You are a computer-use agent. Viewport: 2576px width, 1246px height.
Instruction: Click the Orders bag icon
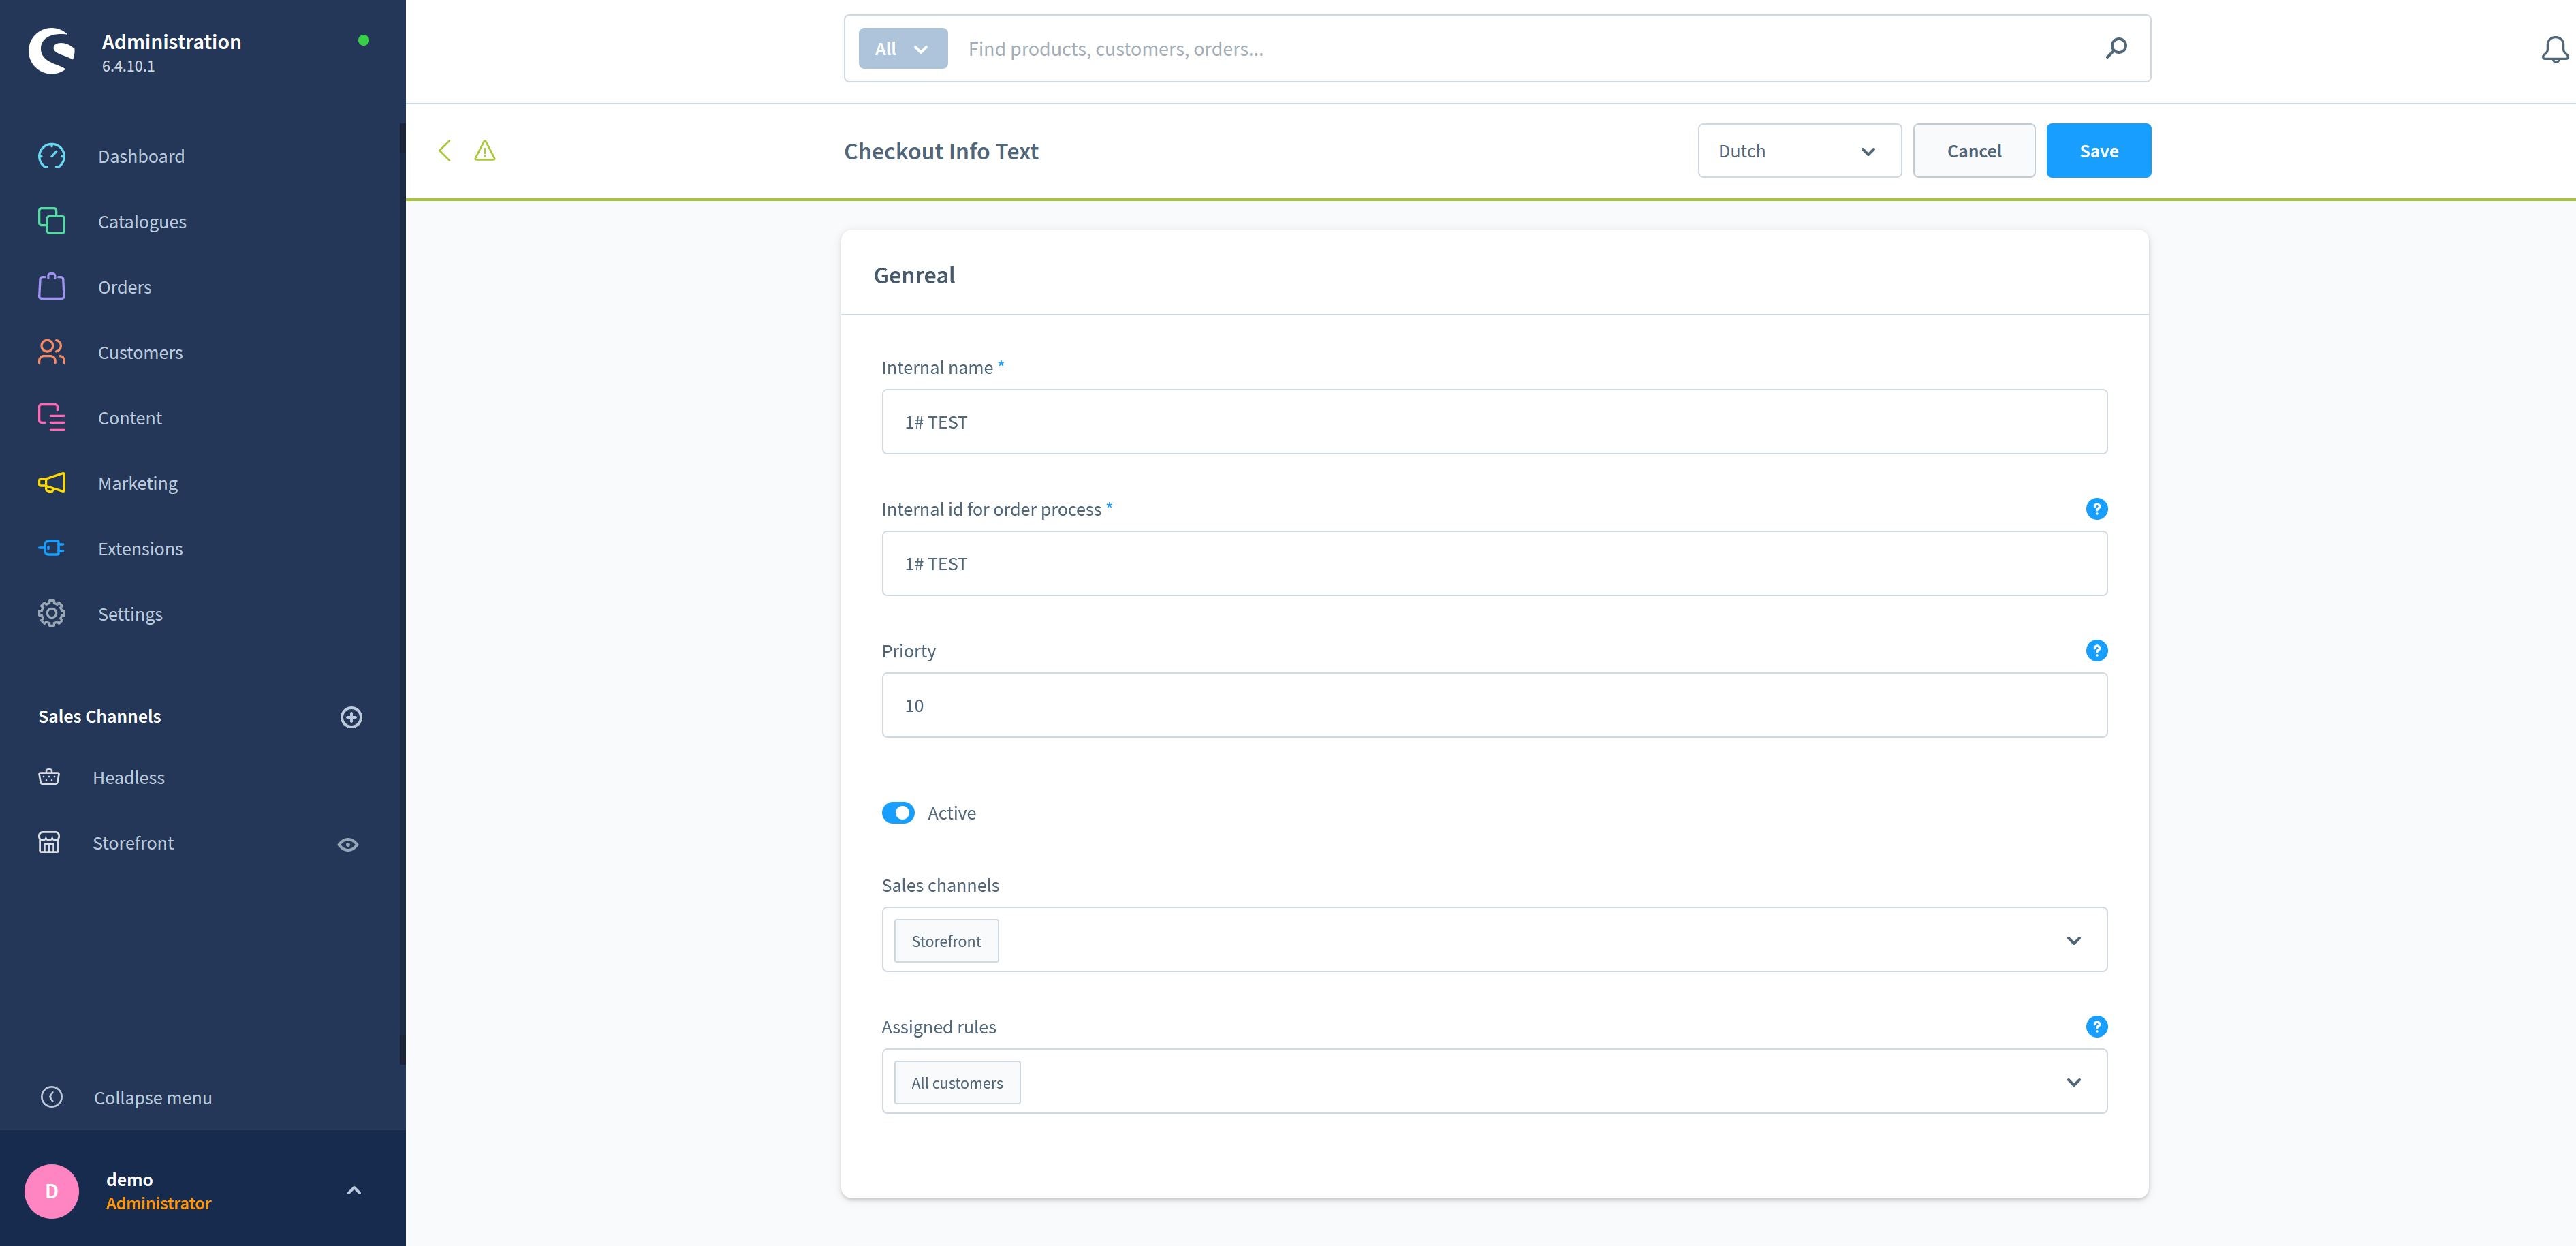pos(52,287)
